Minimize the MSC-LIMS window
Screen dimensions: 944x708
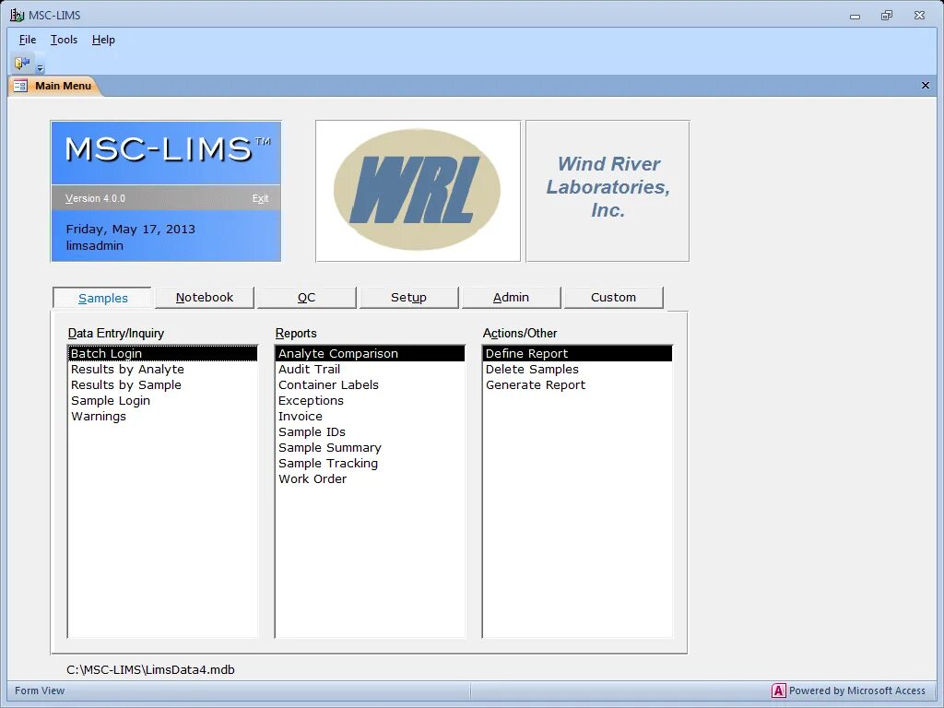pyautogui.click(x=855, y=16)
